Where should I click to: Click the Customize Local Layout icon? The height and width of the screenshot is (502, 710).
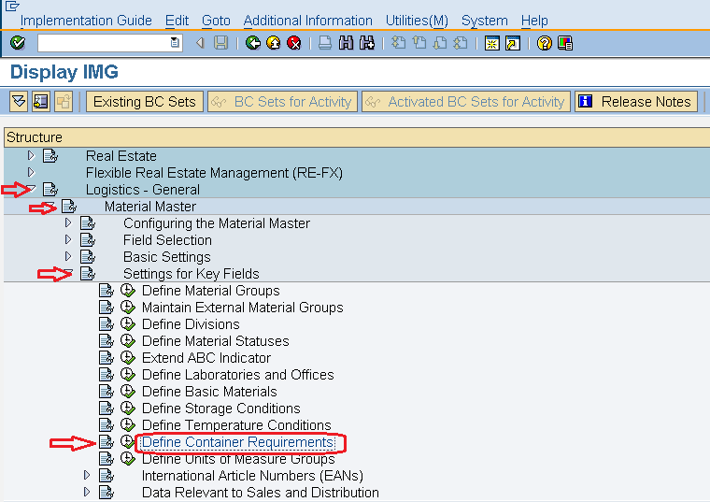[x=565, y=43]
